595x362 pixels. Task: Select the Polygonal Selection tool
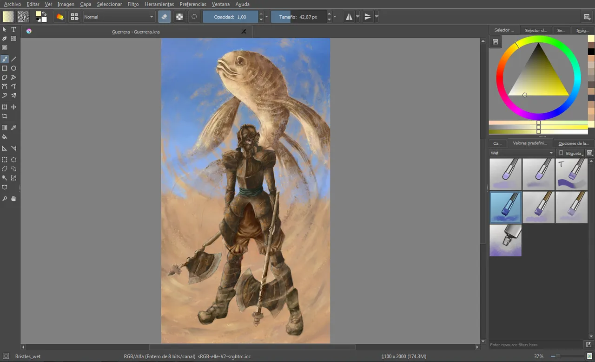click(x=5, y=169)
